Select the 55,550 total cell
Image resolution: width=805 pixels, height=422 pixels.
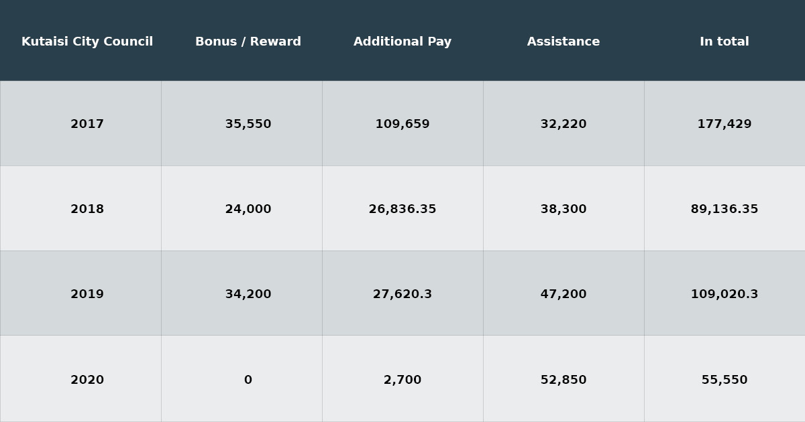(x=724, y=380)
